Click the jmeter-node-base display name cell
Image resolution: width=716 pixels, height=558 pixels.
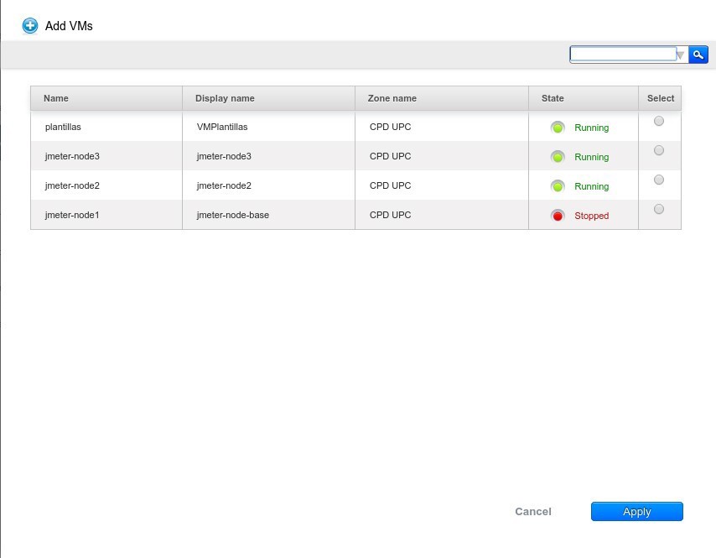(232, 215)
